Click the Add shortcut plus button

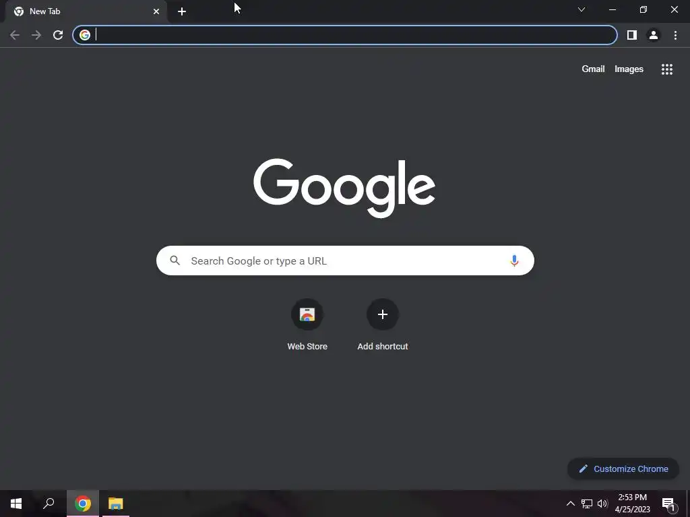click(x=383, y=314)
